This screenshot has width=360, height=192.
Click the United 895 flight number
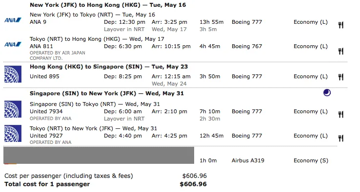click(44, 76)
